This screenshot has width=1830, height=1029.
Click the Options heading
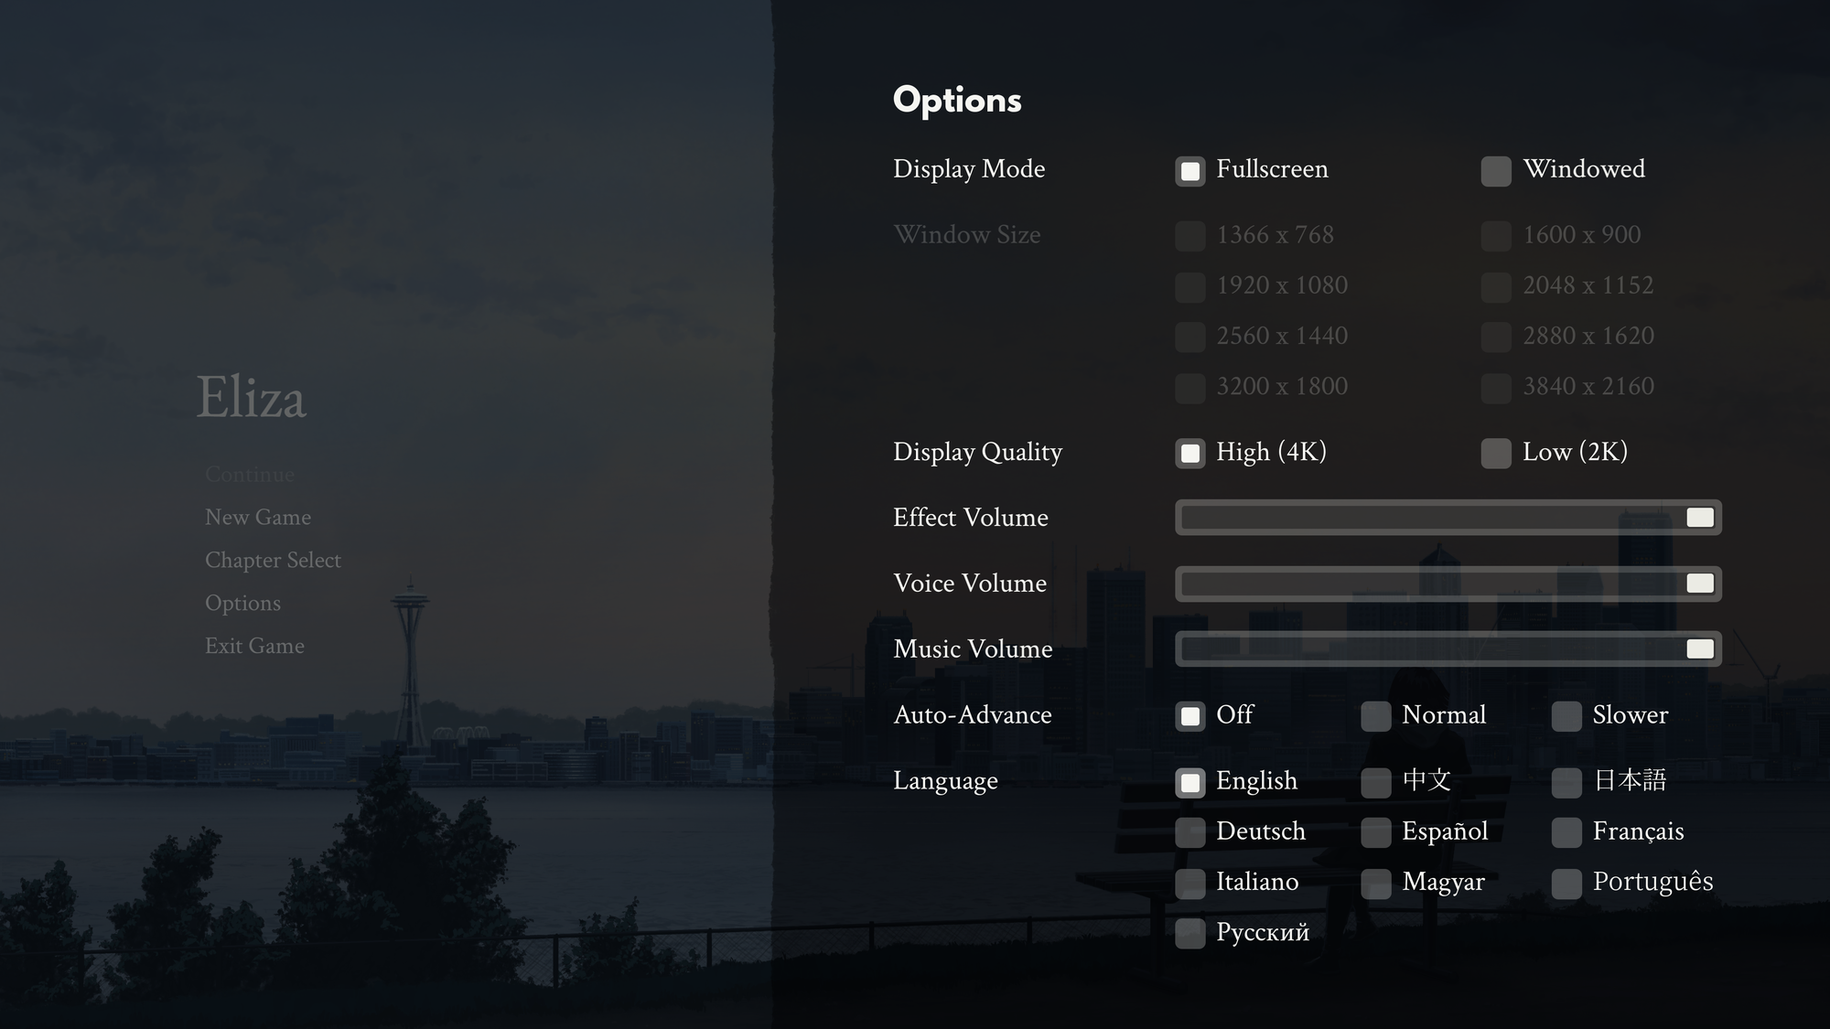tap(957, 101)
